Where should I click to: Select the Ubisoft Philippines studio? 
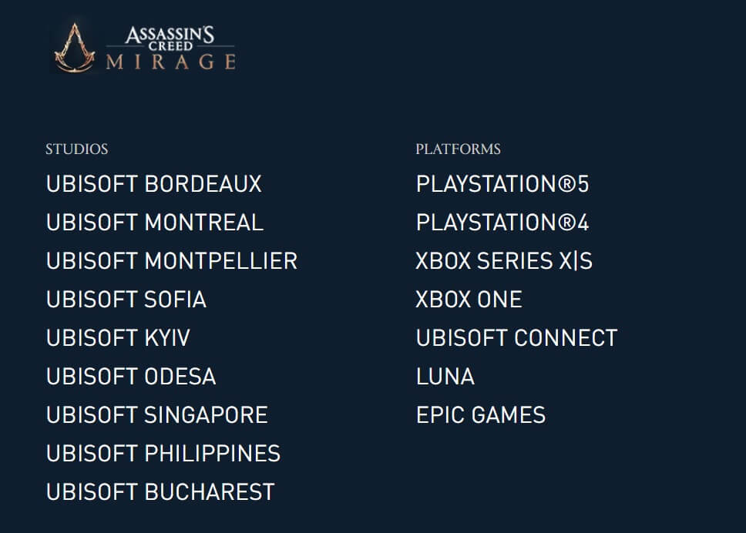[x=163, y=454]
